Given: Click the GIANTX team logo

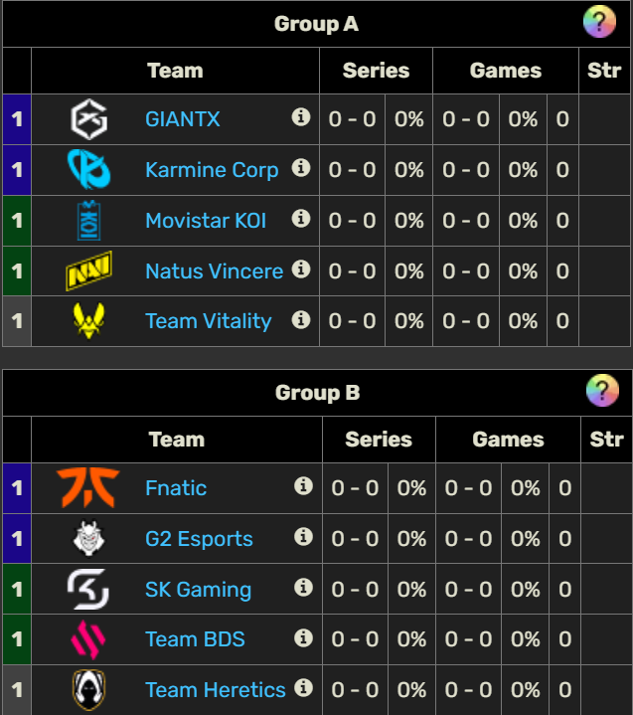Looking at the screenshot, I should [88, 119].
